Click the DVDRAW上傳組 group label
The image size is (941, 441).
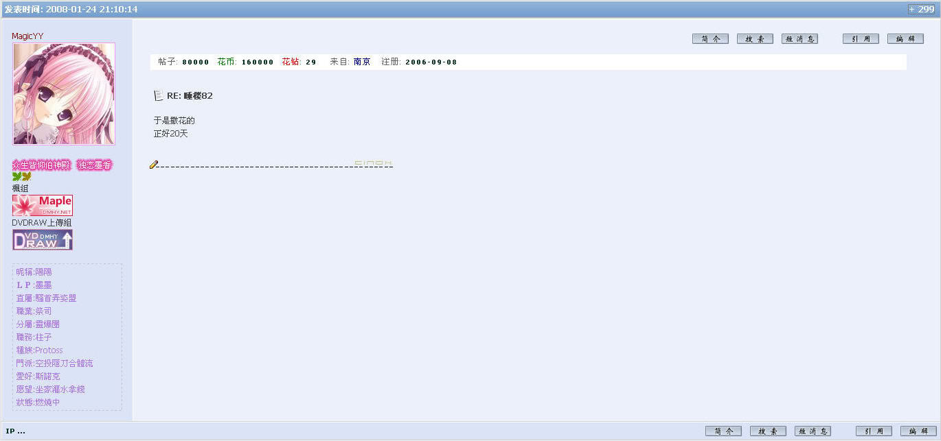(41, 222)
